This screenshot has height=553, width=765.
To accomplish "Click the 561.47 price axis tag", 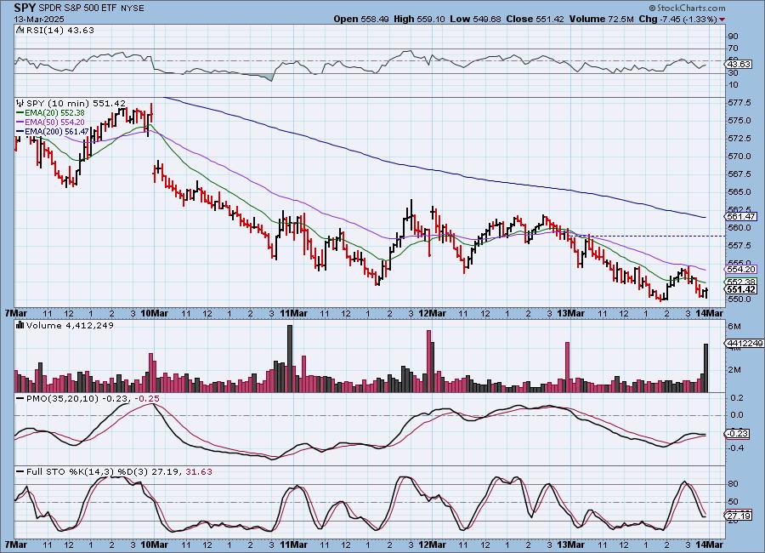I will click(x=741, y=216).
